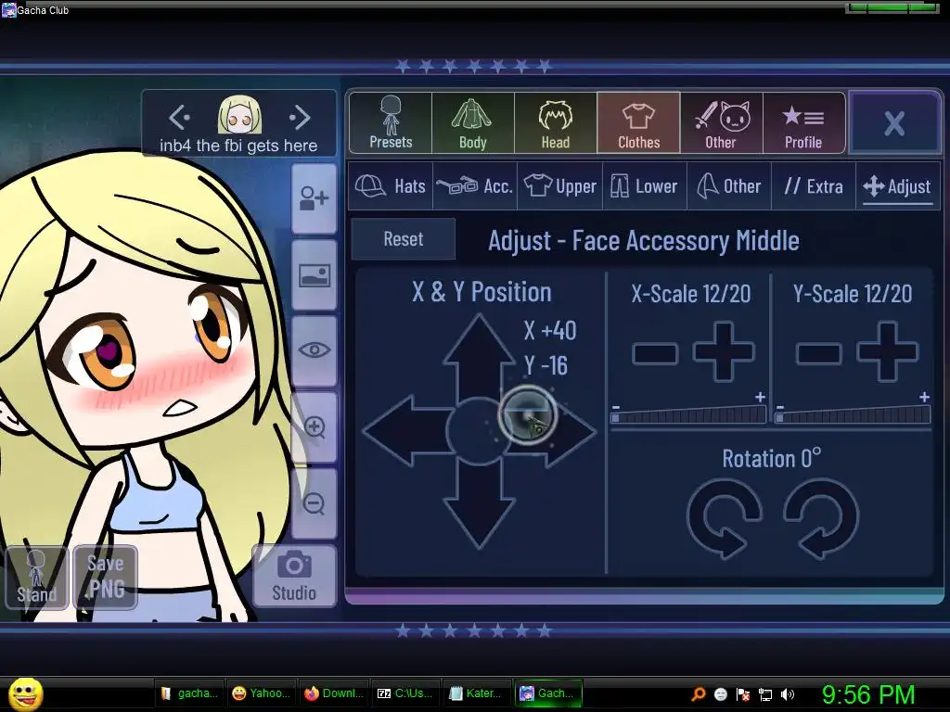Zoom in with magnifier plus
Image resolution: width=950 pixels, height=712 pixels.
314,426
